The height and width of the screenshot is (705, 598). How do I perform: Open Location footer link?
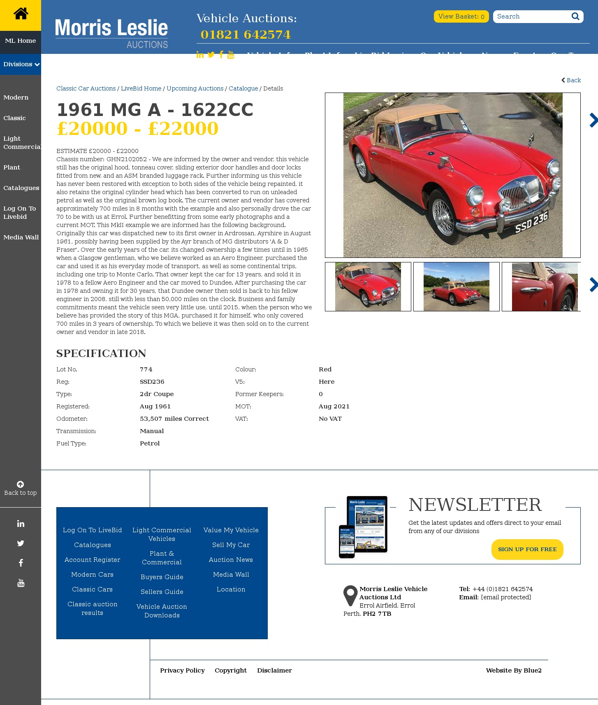231,589
